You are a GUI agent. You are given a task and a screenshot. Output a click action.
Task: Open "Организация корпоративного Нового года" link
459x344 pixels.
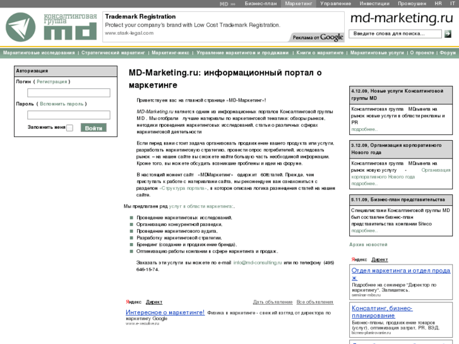[401, 174]
